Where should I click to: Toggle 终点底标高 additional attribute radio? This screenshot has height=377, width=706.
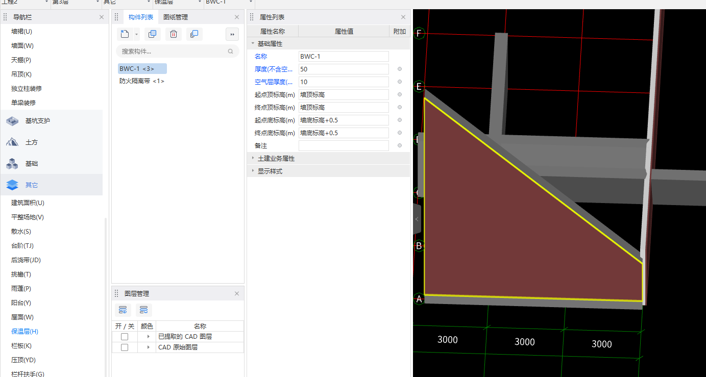(400, 133)
